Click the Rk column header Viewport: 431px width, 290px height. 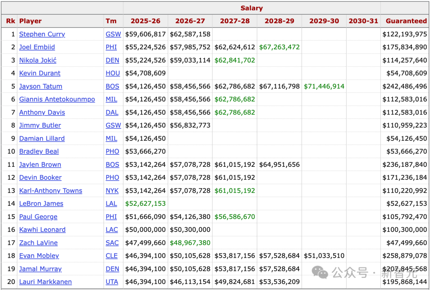10,21
